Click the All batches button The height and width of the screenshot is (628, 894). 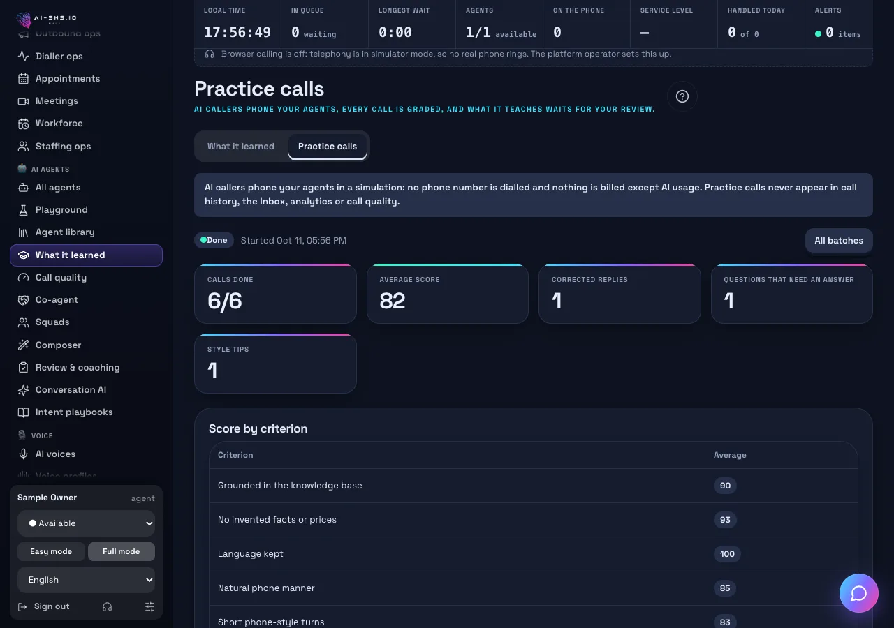coord(839,241)
